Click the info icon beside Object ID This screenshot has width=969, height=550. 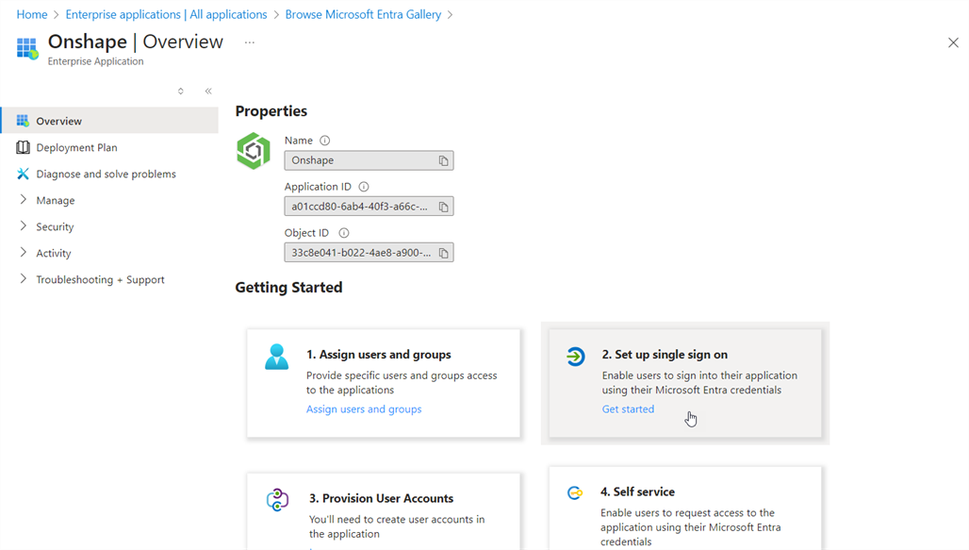(x=344, y=233)
